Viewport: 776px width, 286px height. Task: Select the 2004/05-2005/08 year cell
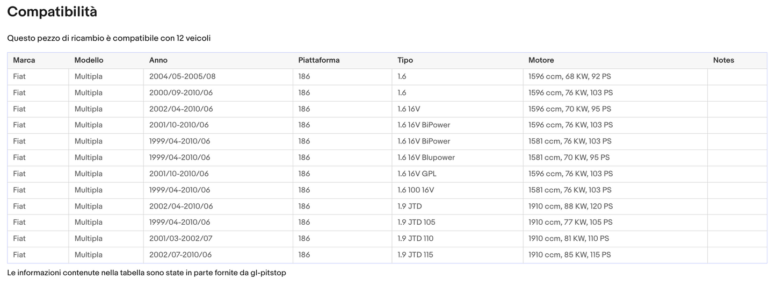tap(182, 76)
